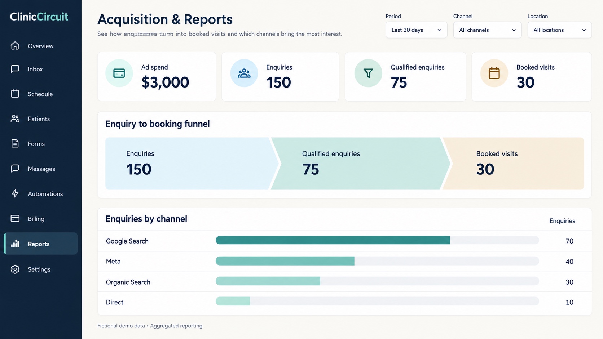
Task: Click the Reports bar chart icon
Action: [x=15, y=244]
